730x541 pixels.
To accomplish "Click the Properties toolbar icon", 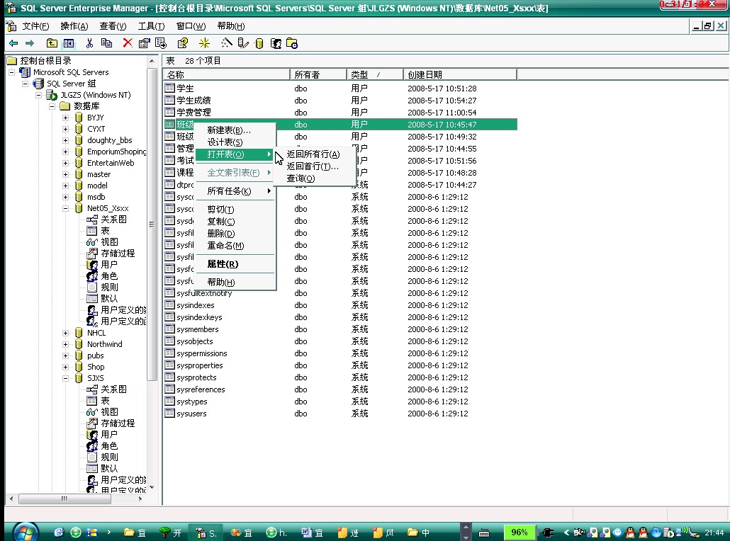I will tap(145, 43).
